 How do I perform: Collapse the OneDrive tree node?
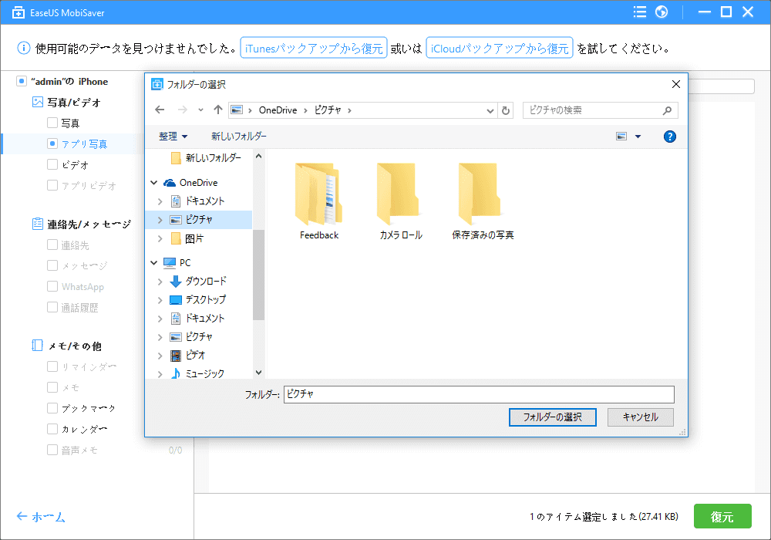154,183
